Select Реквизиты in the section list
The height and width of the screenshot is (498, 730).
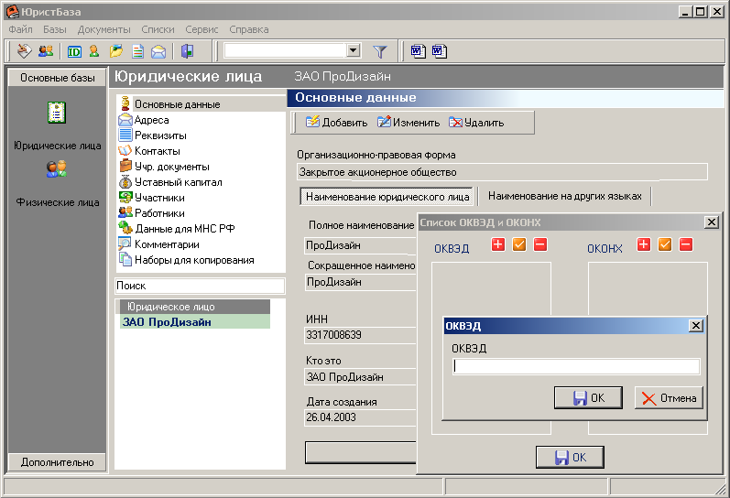coord(202,135)
